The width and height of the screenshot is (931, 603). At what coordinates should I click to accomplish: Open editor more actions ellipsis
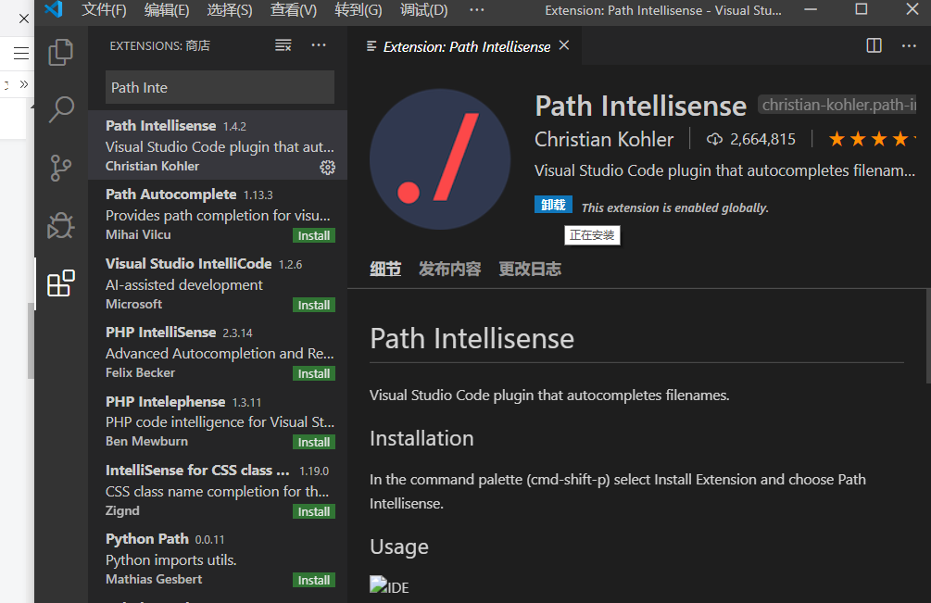pyautogui.click(x=909, y=45)
